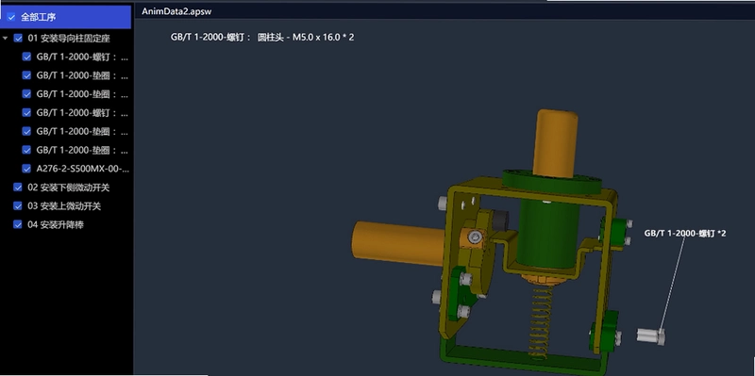
Task: Toggle checkbox for 02 安装下侧微动开关
Action: click(18, 188)
